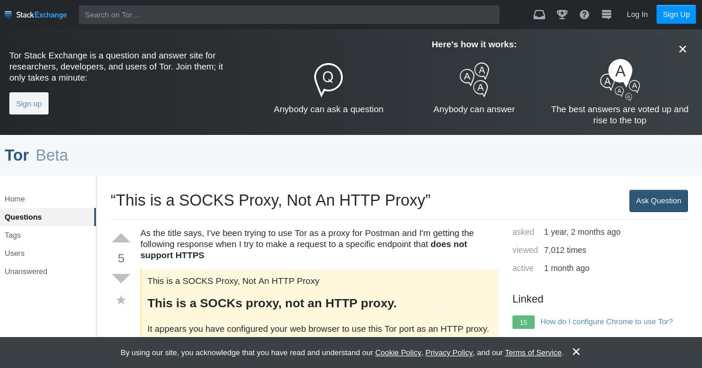Click the '7,012 times' viewed count
Viewport: 702px width, 368px height.
[565, 250]
